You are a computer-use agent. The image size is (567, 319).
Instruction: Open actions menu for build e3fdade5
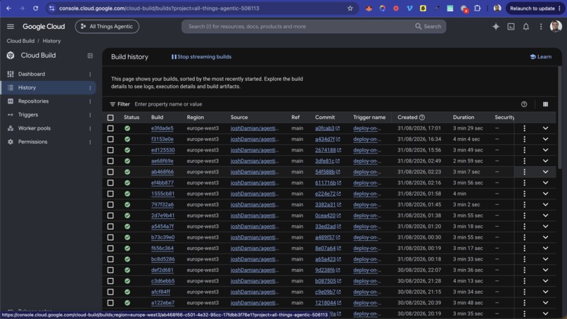(524, 128)
